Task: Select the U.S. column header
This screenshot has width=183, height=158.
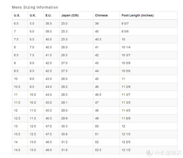Action: 17,15
